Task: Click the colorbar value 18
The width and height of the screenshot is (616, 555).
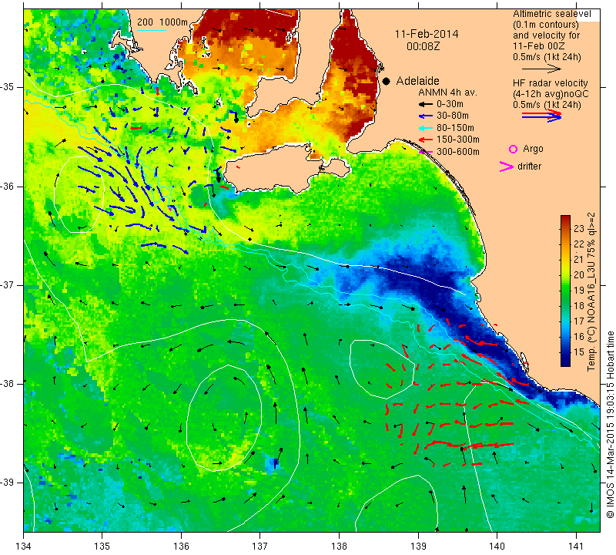Action: [579, 305]
